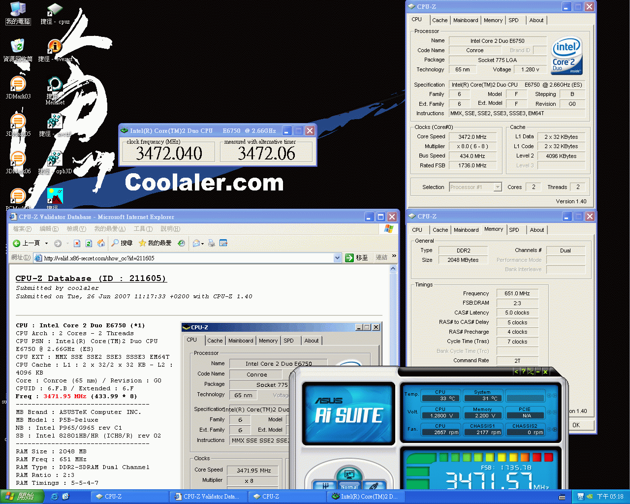Expand the IE links toolbar chevron
This screenshot has height=504, width=630.
394,257
